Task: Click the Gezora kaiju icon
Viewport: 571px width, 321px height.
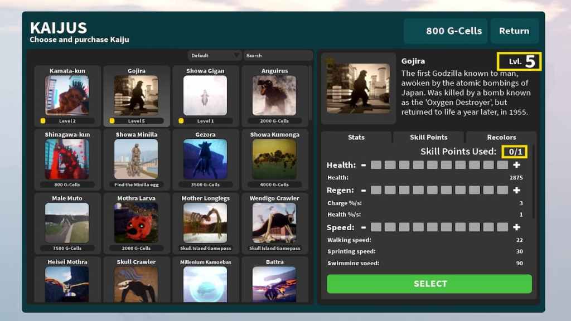Action: [205, 159]
